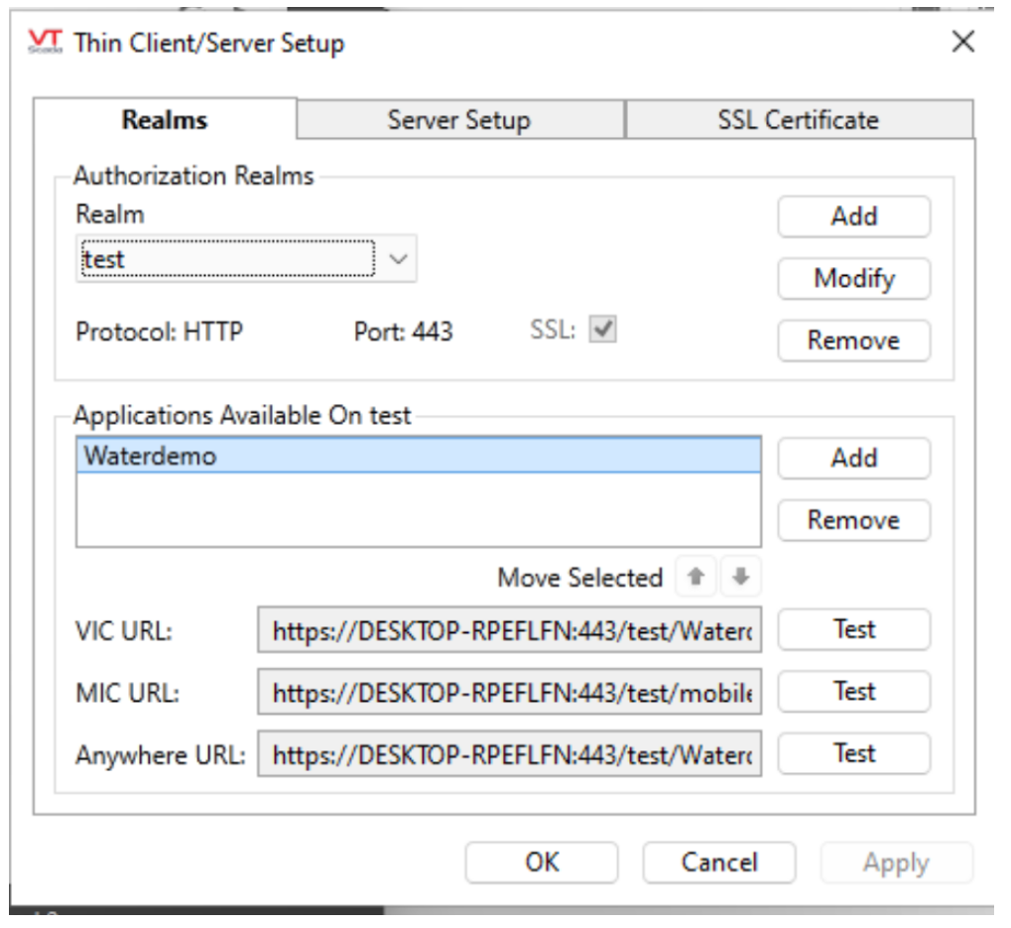Test the VIC URL

point(853,629)
